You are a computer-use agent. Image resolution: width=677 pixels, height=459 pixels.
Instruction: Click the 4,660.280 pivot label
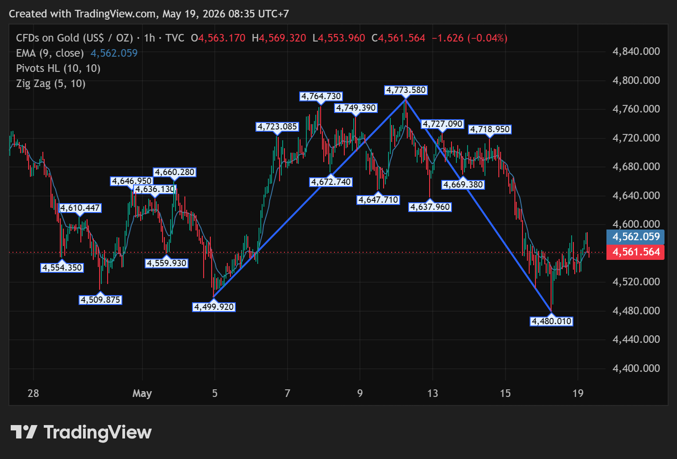[175, 172]
